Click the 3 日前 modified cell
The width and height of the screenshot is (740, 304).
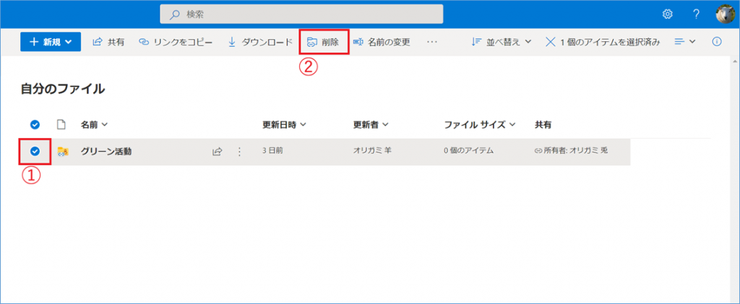point(272,151)
